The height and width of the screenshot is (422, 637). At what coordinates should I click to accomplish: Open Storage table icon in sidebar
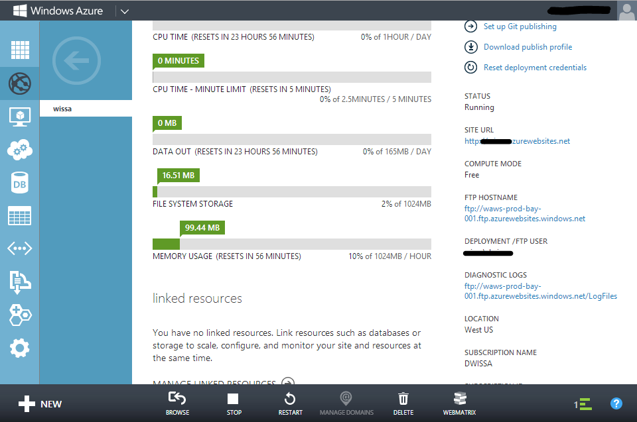tap(19, 215)
